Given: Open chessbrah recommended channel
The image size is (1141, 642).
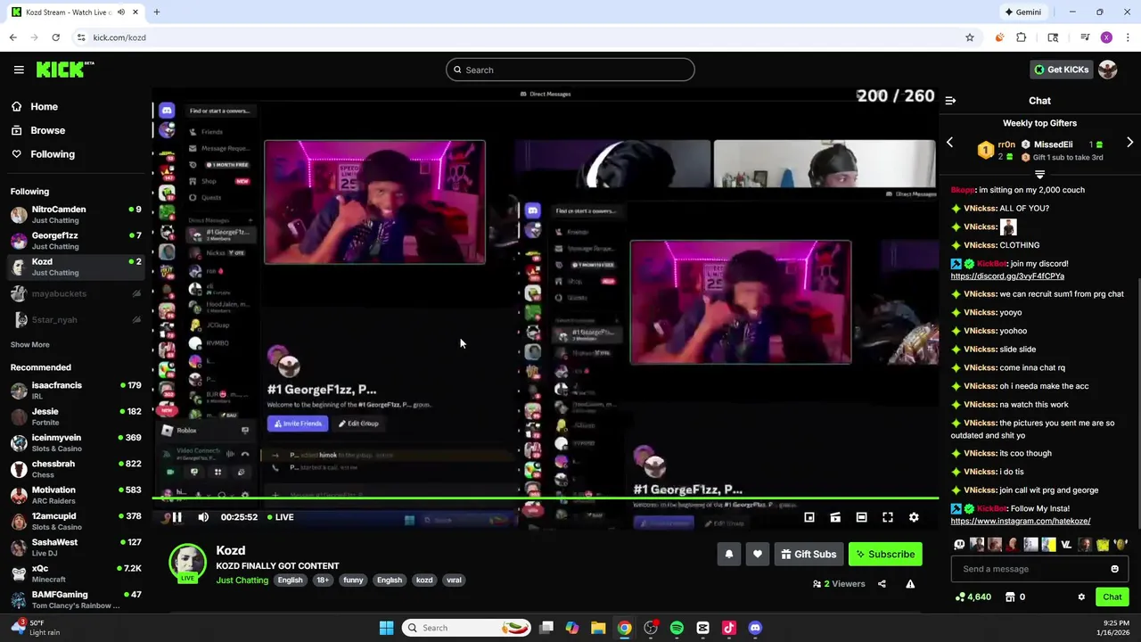Looking at the screenshot, I should coord(75,469).
